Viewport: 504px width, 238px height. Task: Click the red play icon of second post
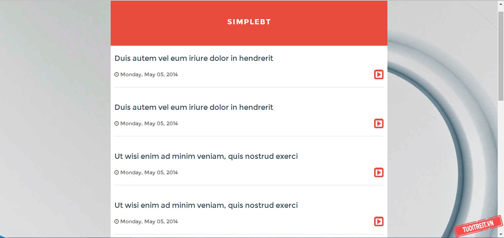click(x=379, y=123)
